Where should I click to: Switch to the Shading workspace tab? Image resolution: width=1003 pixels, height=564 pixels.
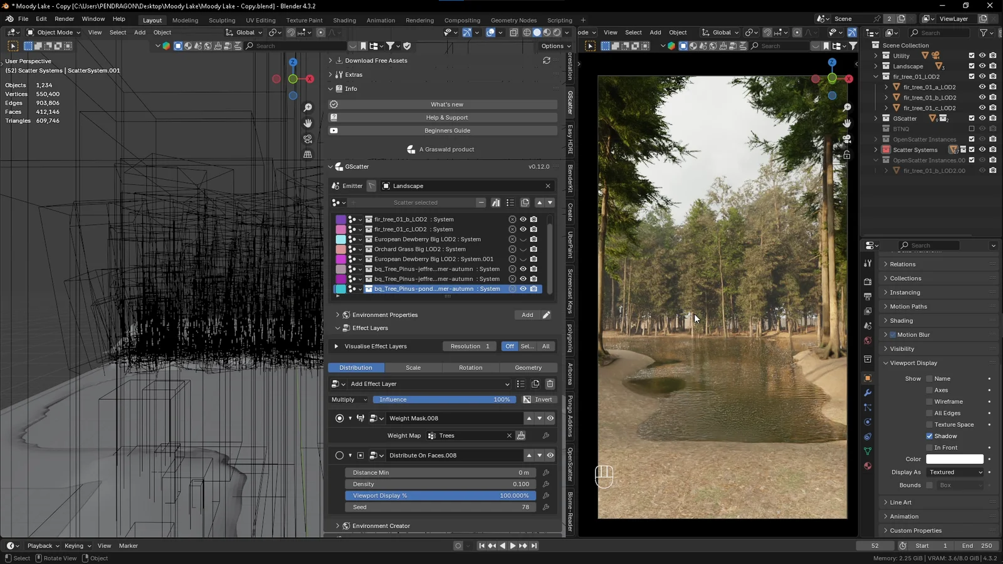(x=344, y=20)
